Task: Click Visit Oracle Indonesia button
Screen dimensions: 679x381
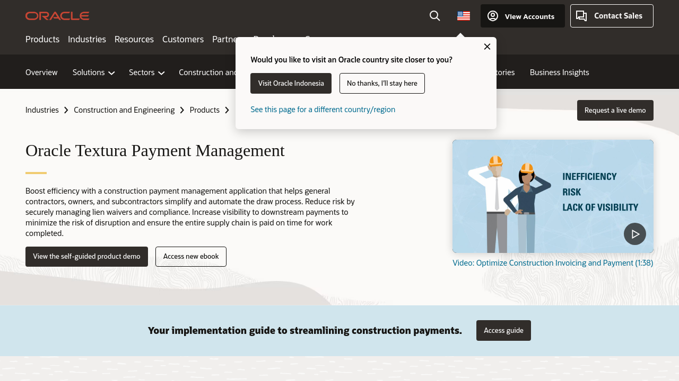Action: 291,84
